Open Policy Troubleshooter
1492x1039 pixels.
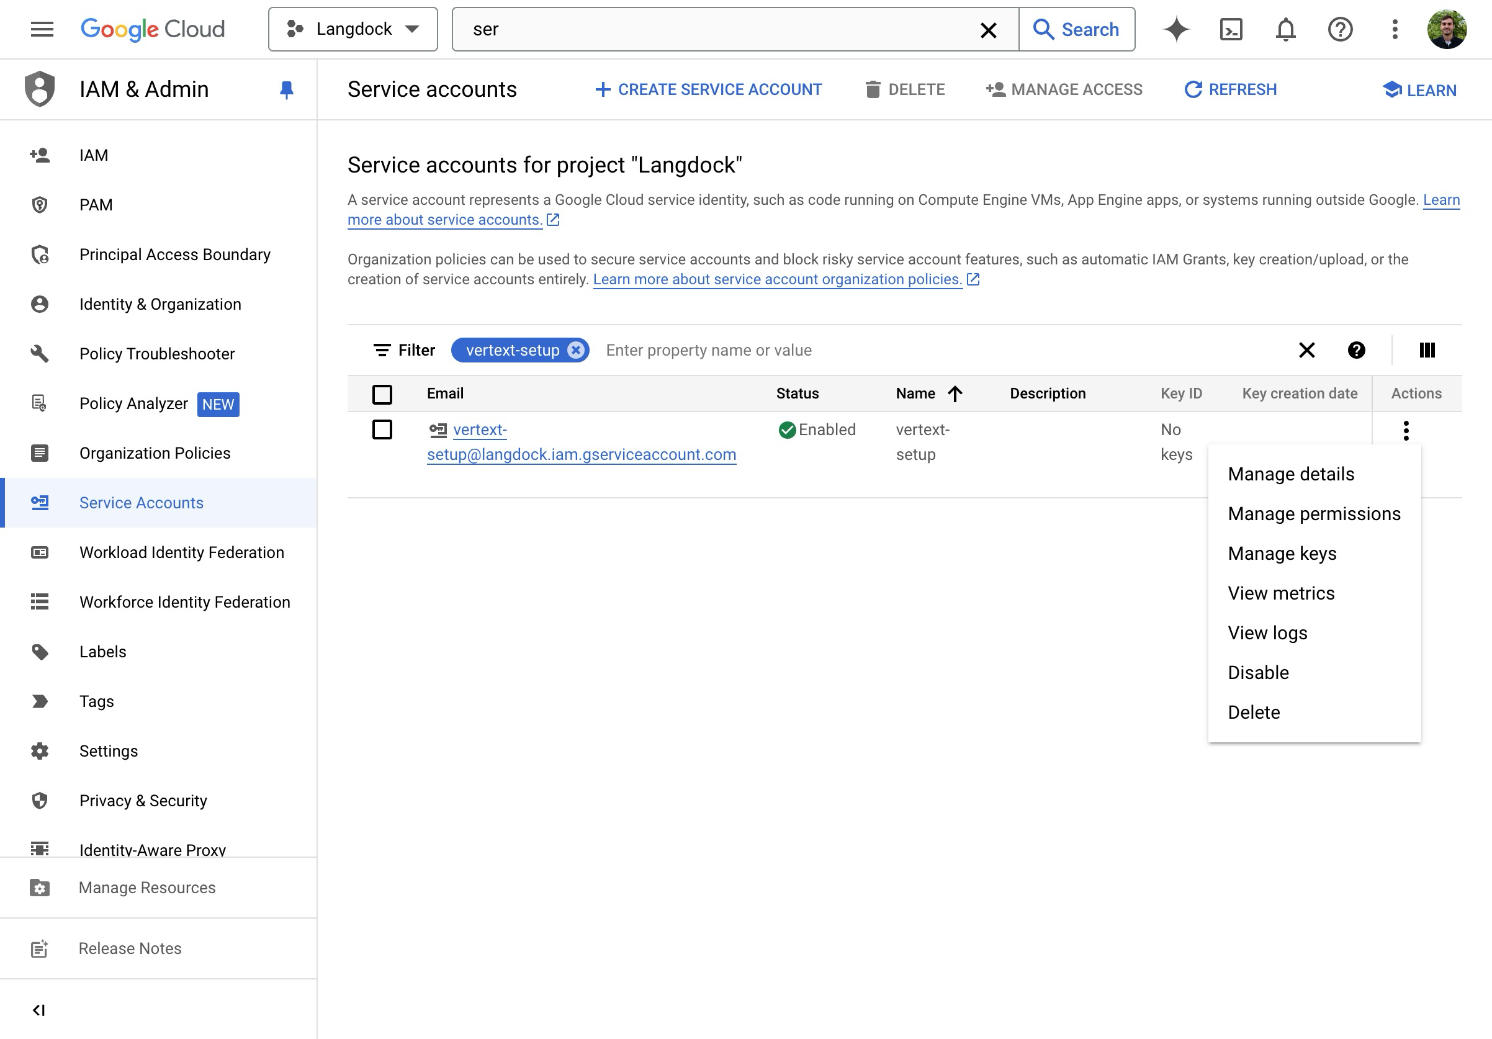point(158,354)
